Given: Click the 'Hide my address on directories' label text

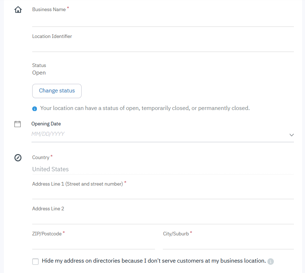Looking at the screenshot, I should tap(154, 261).
